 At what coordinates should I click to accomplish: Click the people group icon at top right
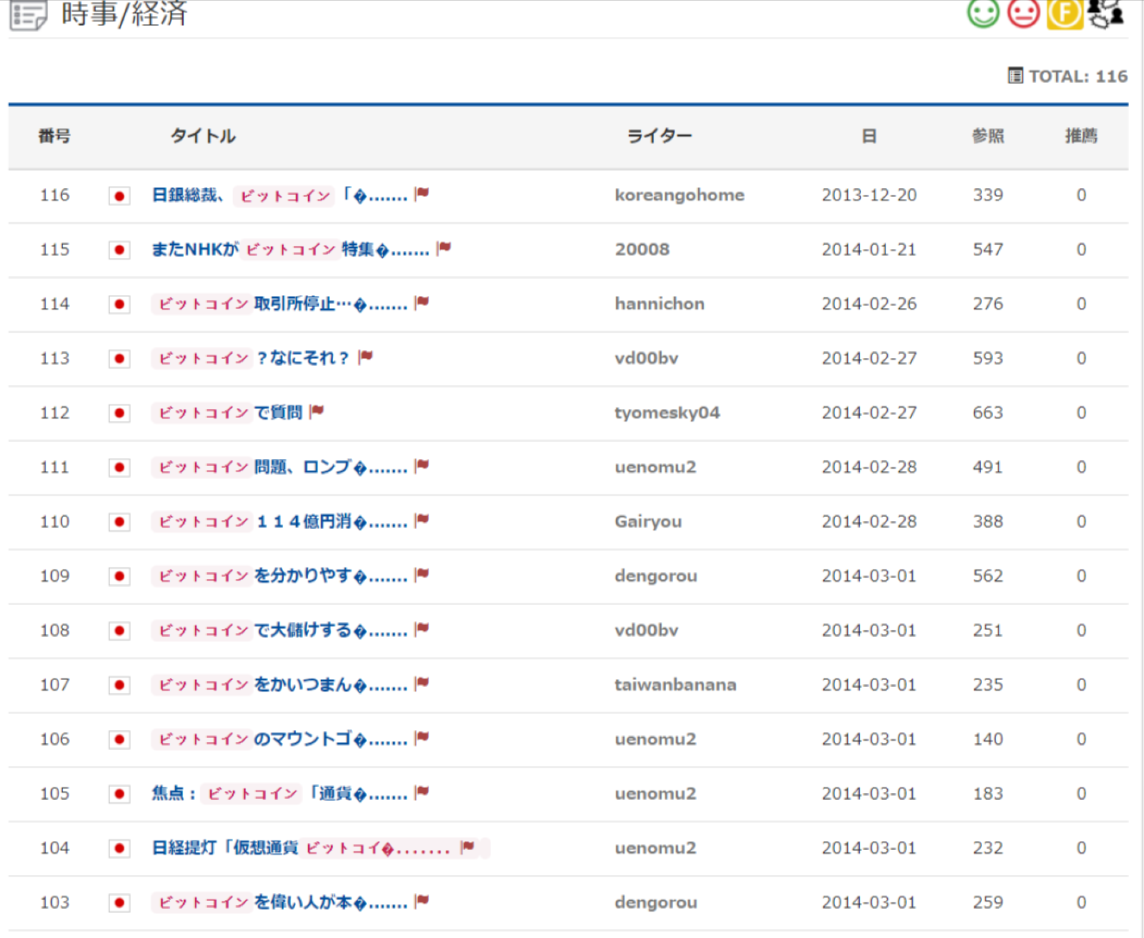(x=1106, y=12)
